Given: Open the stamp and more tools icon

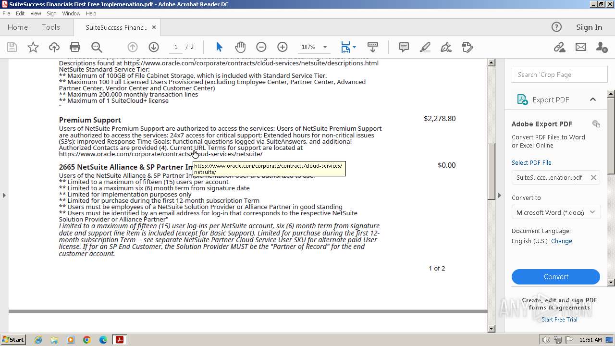Looking at the screenshot, I should click(x=467, y=47).
